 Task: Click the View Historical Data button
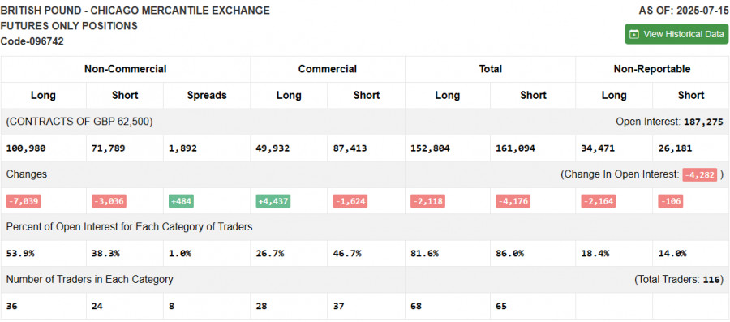tap(676, 34)
